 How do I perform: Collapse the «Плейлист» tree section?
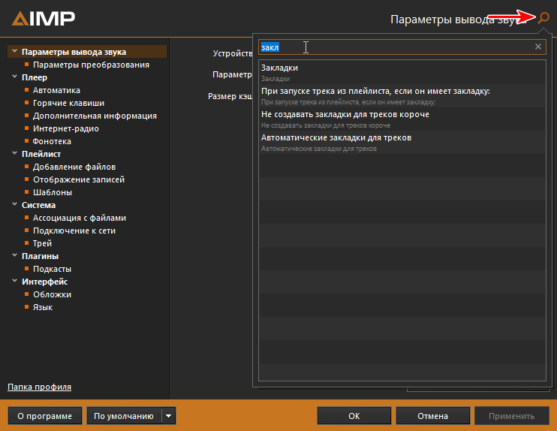coord(14,153)
